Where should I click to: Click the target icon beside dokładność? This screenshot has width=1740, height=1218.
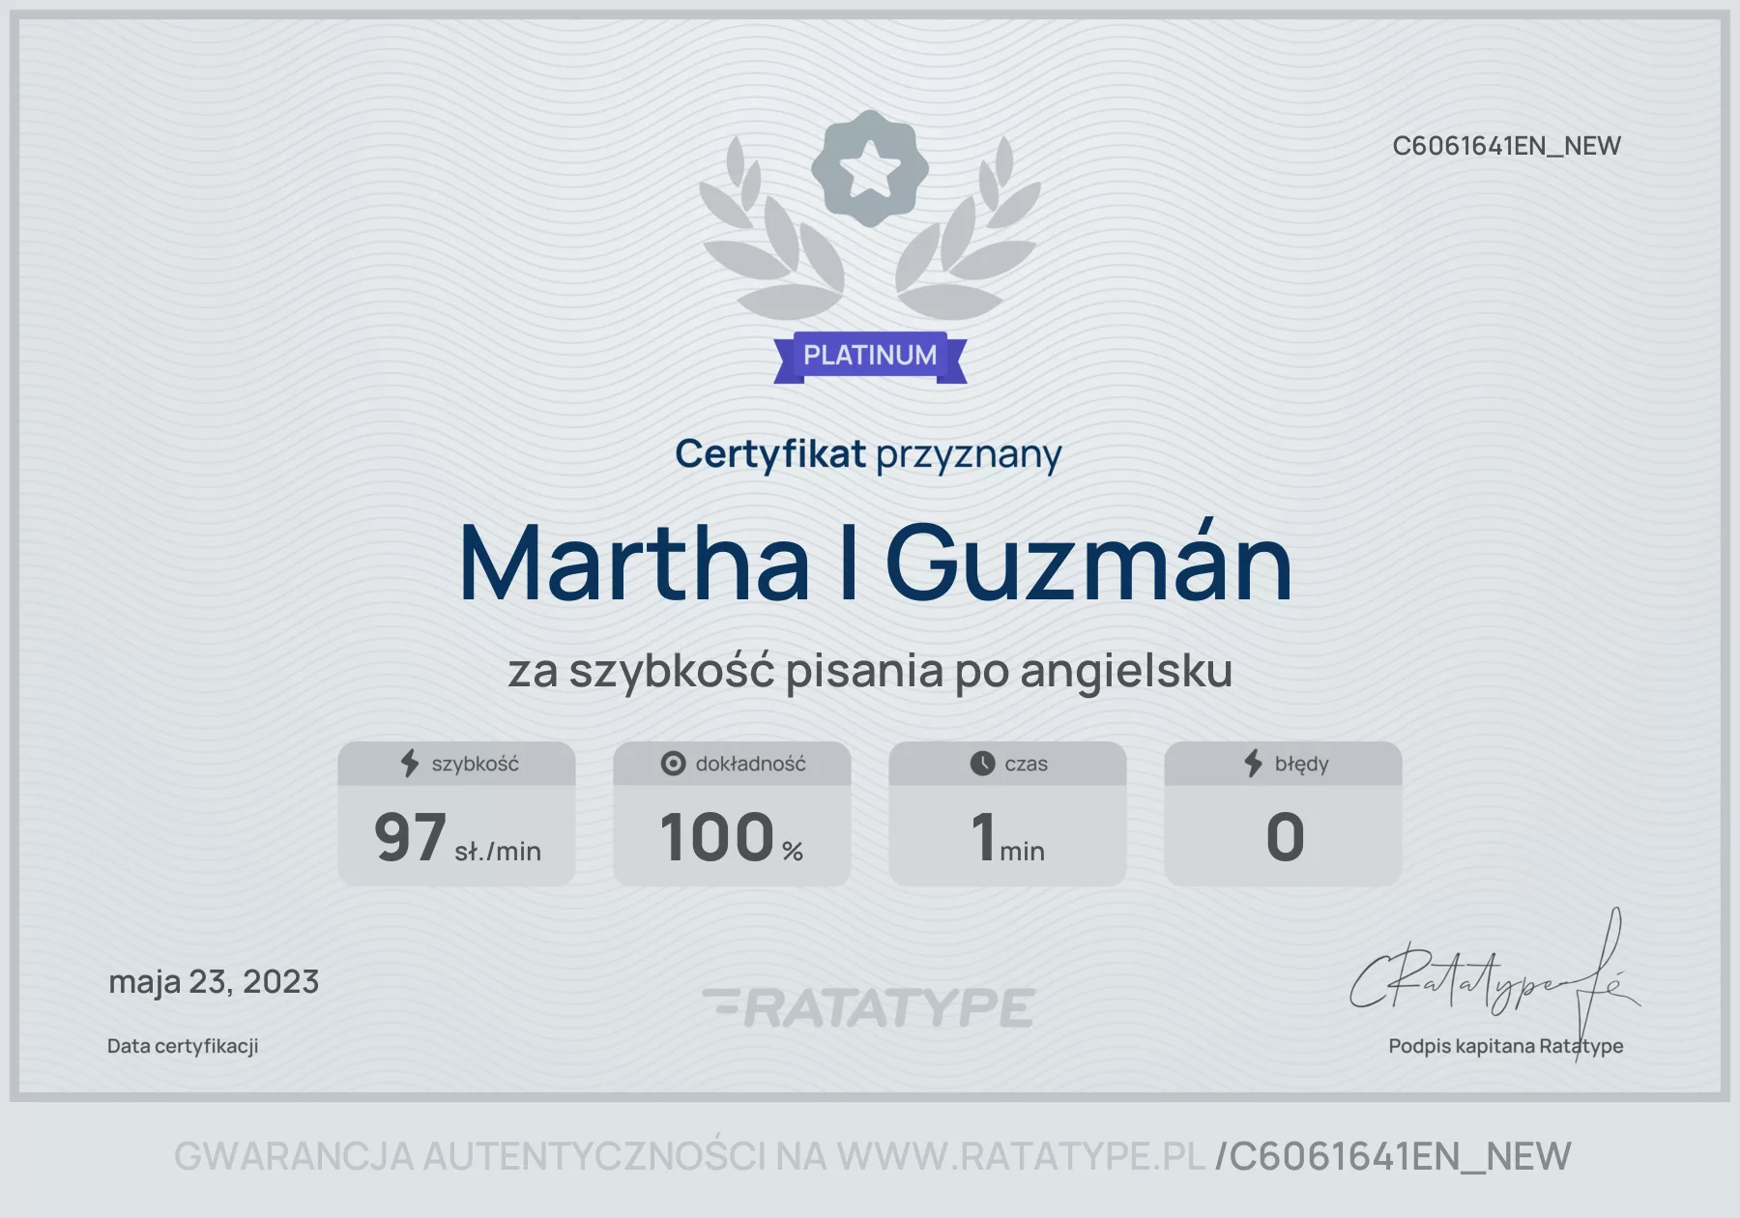tap(673, 764)
